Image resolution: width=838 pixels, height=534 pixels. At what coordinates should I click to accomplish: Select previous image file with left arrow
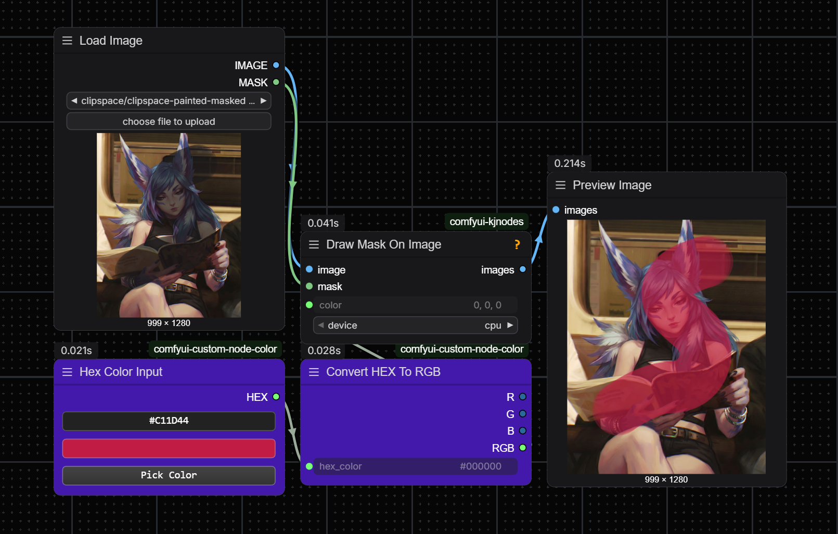[74, 101]
